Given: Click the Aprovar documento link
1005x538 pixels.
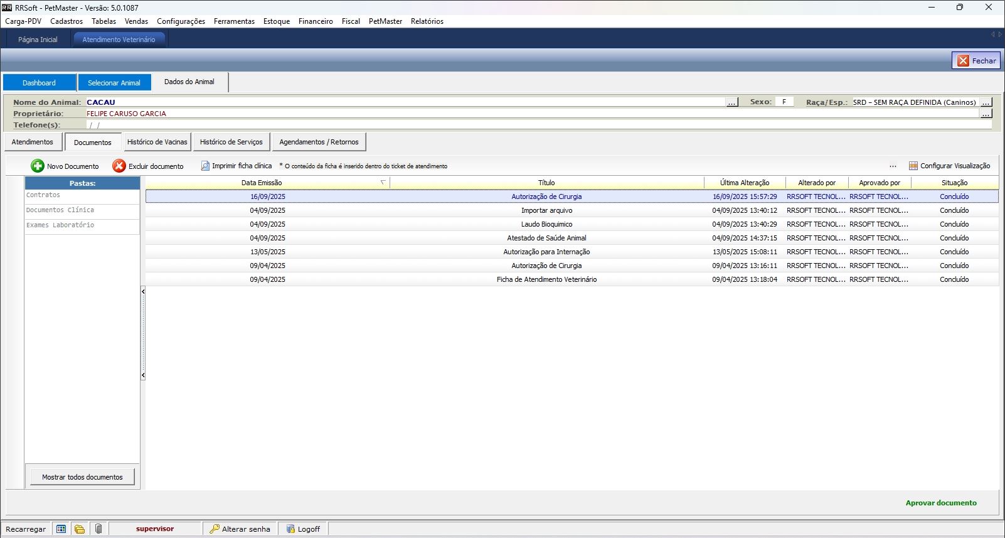Looking at the screenshot, I should tap(940, 503).
